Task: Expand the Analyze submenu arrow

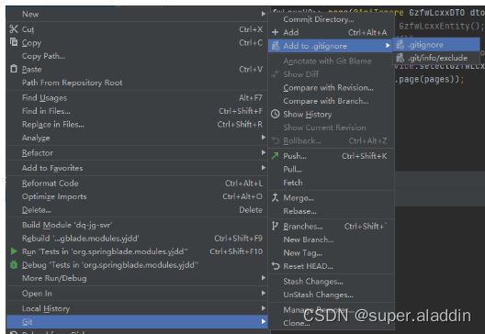Action: point(264,138)
